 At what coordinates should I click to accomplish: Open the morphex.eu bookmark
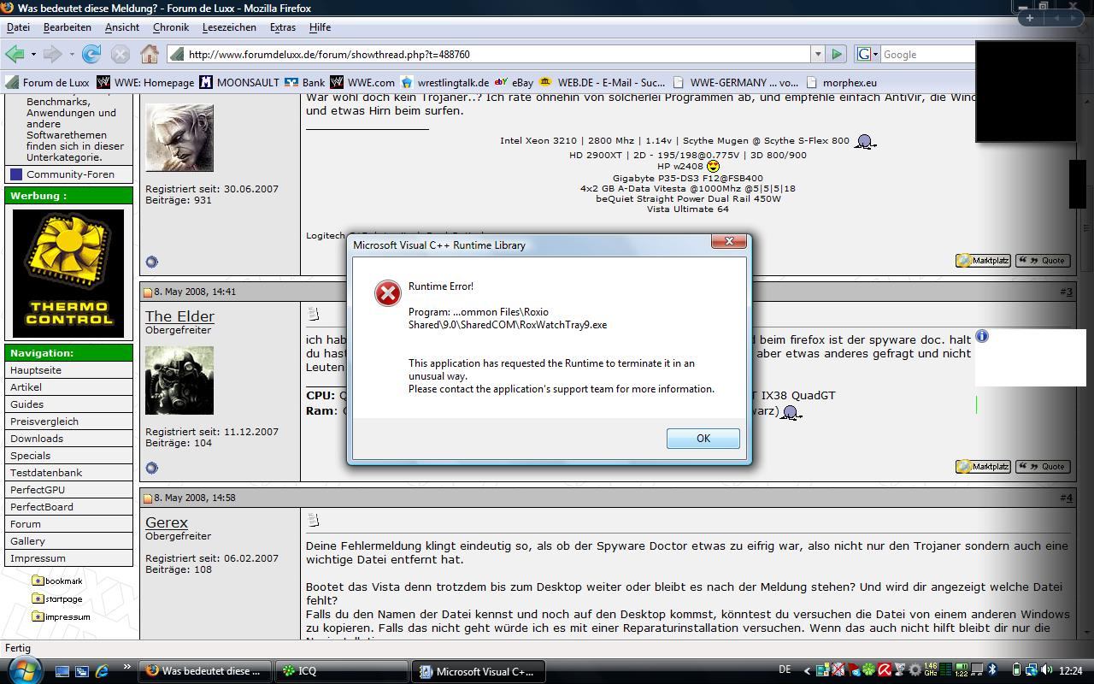point(841,83)
